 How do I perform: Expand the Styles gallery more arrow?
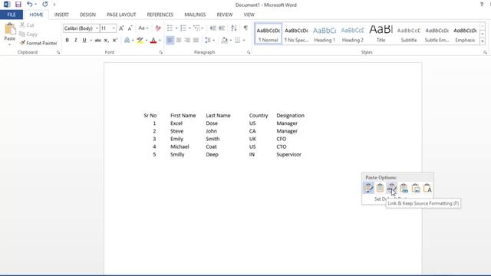[x=483, y=41]
